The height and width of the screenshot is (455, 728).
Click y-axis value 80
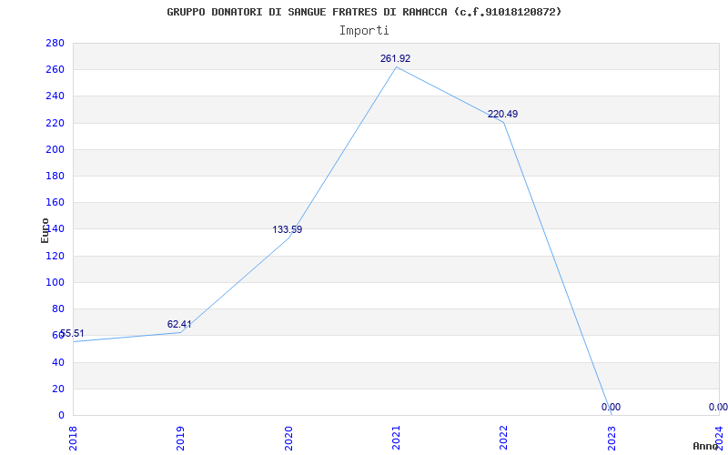[x=58, y=308]
